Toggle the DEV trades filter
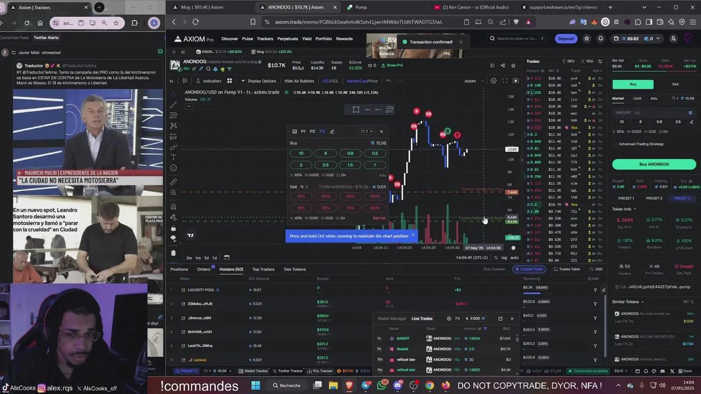 pos(568,61)
